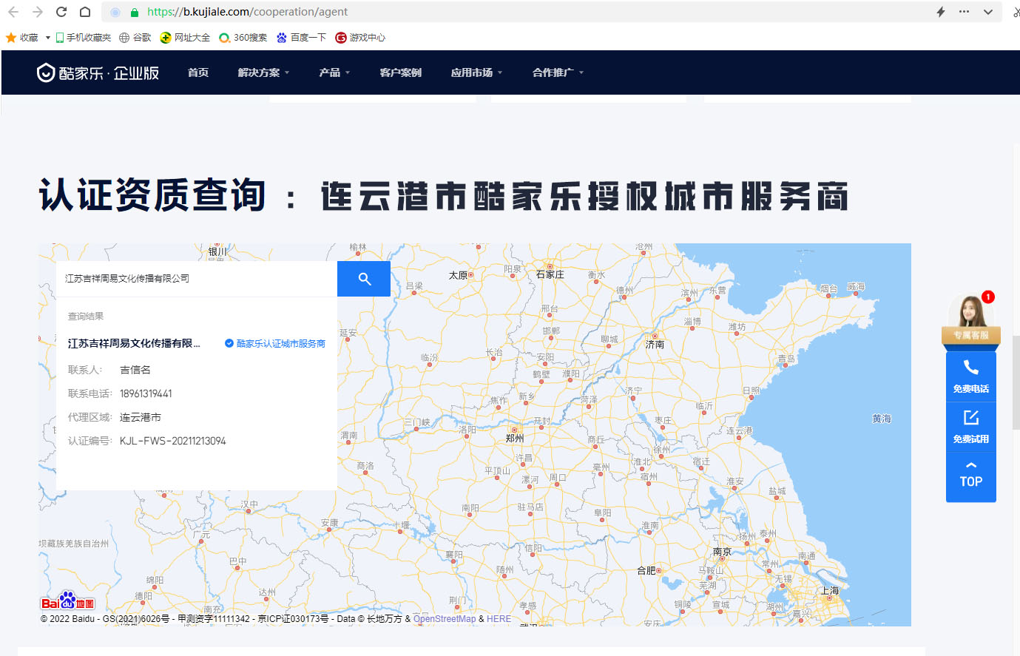1020x656 pixels.
Task: Click the star favorites bookmark icon
Action: tap(11, 37)
